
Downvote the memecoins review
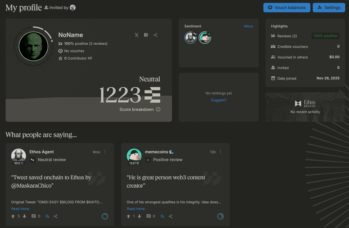pos(139,216)
